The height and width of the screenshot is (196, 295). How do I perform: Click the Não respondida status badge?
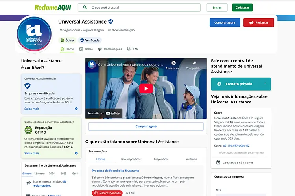[107, 193]
